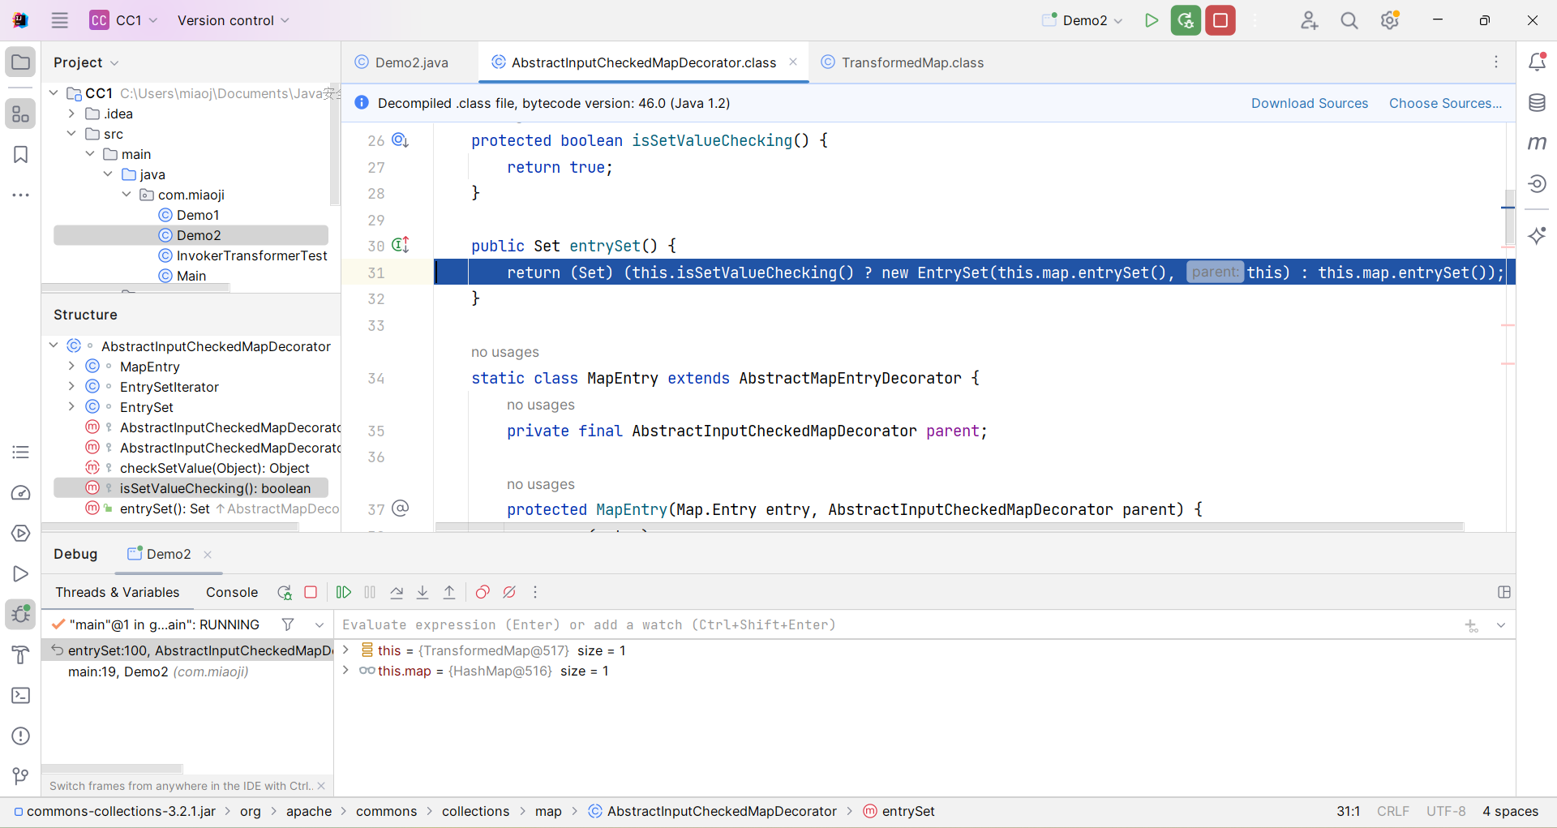Click the Choose Sources link
The height and width of the screenshot is (828, 1557).
(1445, 103)
